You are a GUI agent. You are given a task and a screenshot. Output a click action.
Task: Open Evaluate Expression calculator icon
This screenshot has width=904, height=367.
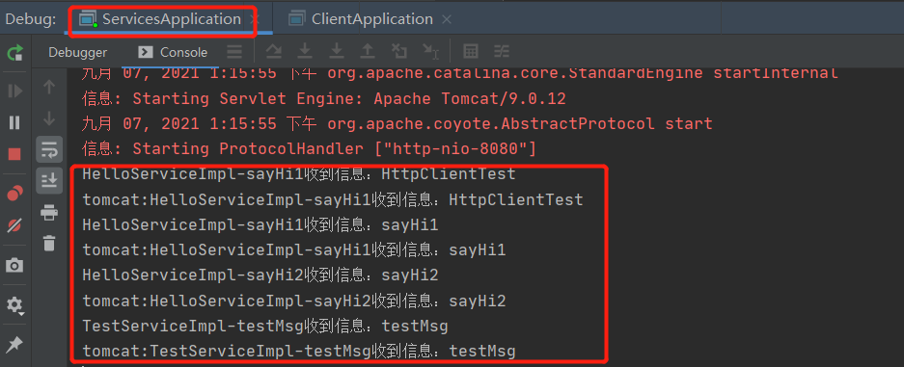click(471, 52)
